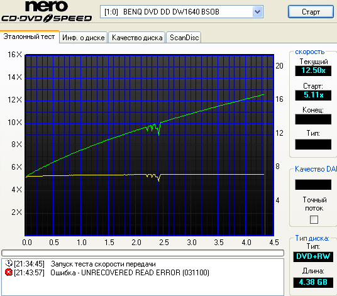Open the ScanDisc tab
The width and height of the screenshot is (337, 296).
(x=184, y=38)
